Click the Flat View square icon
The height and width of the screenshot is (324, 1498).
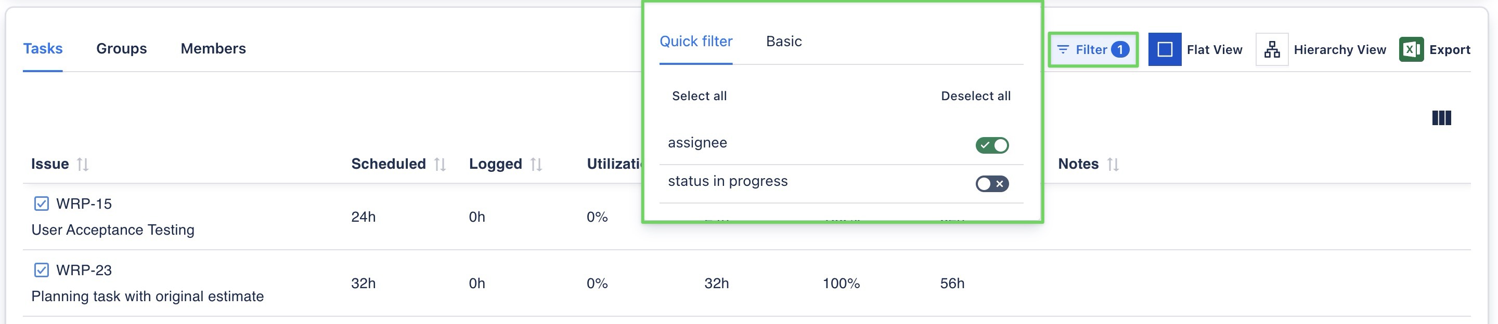pos(1164,49)
